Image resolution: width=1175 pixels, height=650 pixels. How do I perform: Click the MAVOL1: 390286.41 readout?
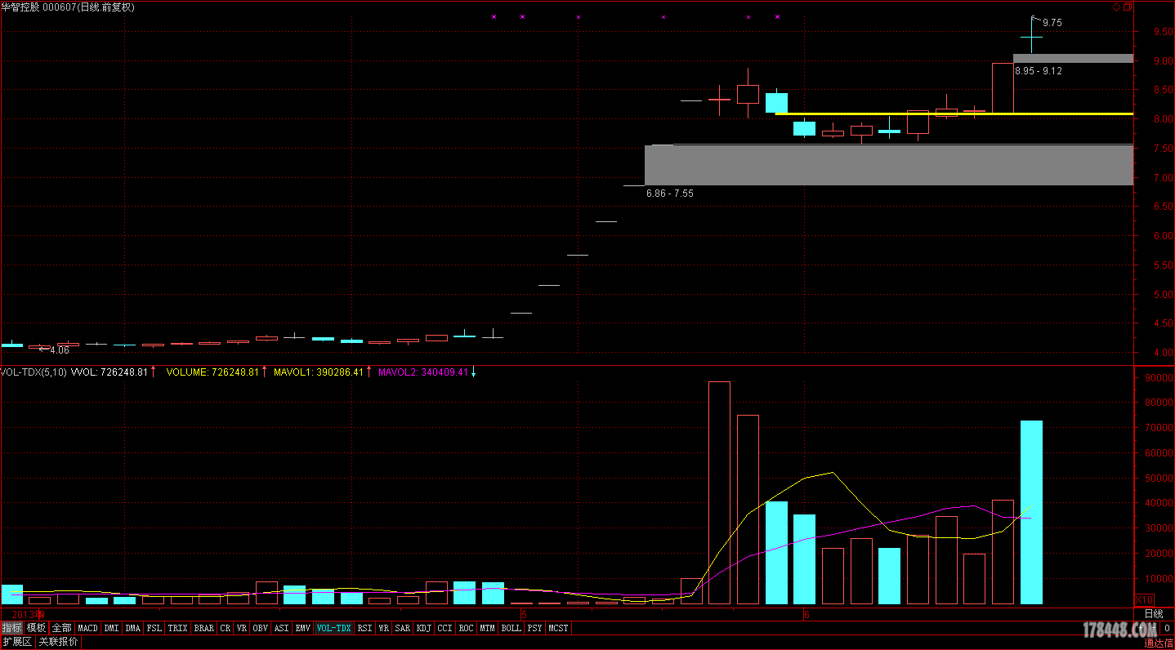click(320, 372)
